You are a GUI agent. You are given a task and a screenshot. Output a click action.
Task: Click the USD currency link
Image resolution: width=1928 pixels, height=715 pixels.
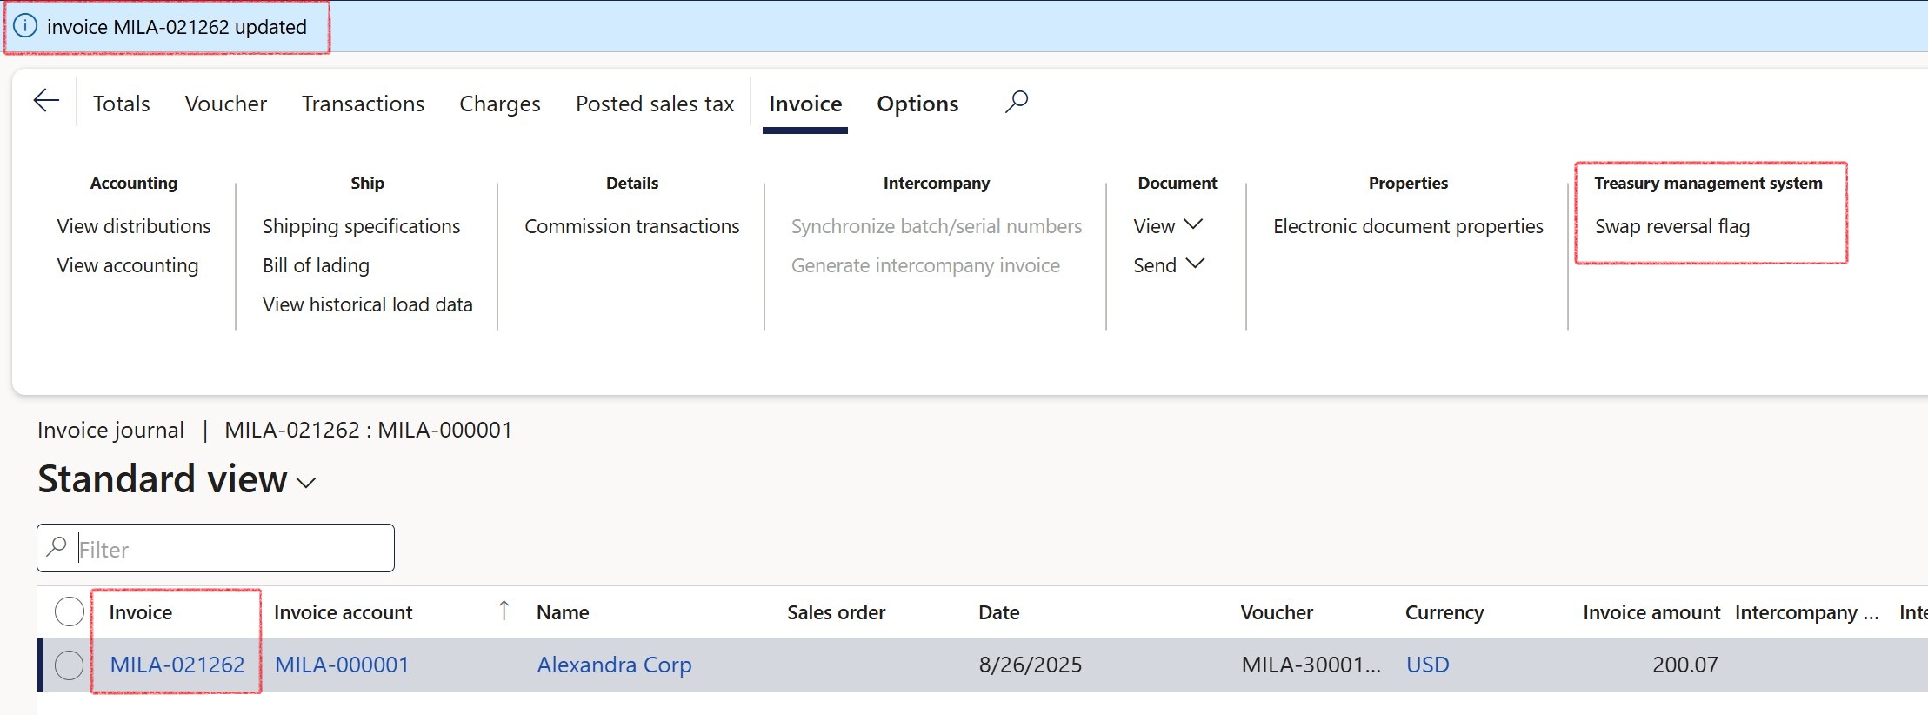(x=1427, y=665)
